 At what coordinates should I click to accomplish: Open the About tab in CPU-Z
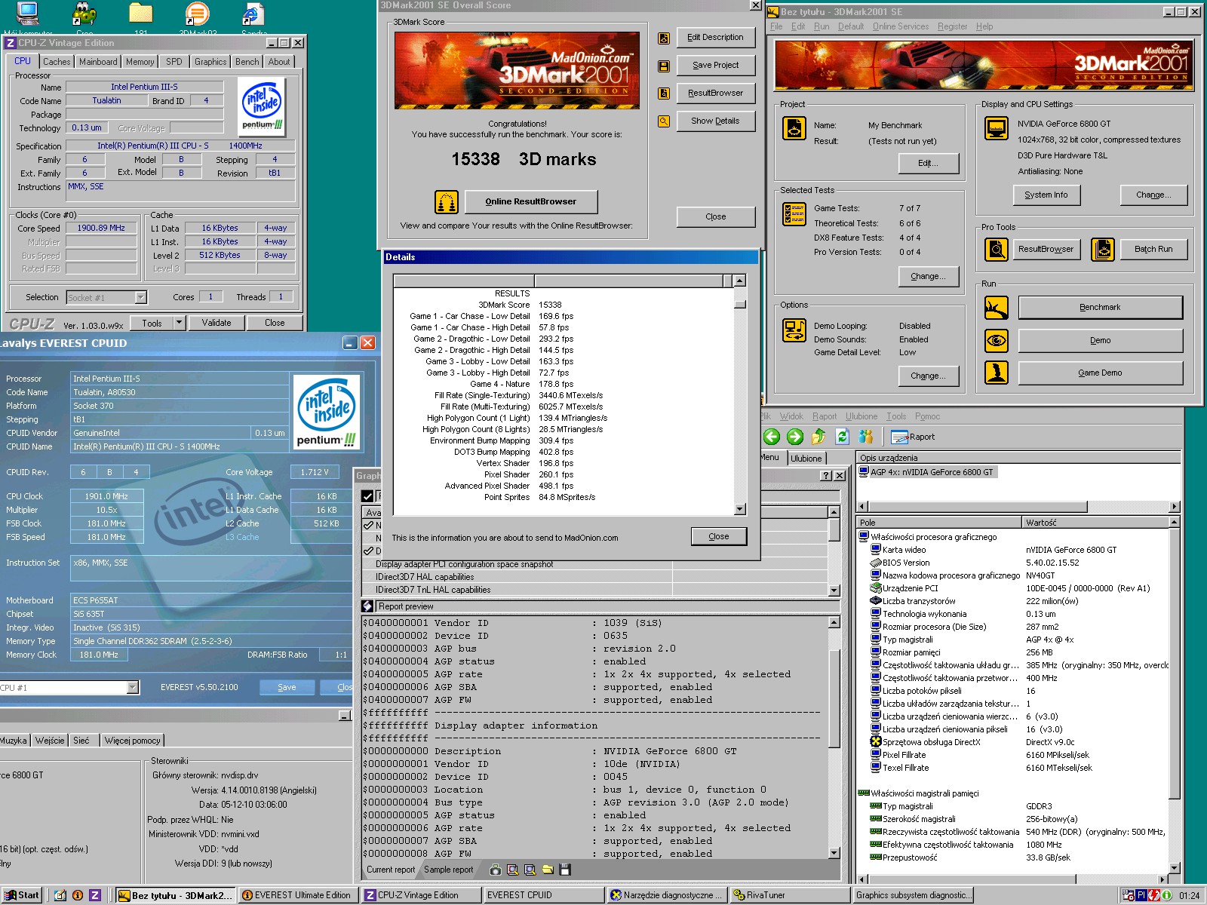point(279,62)
